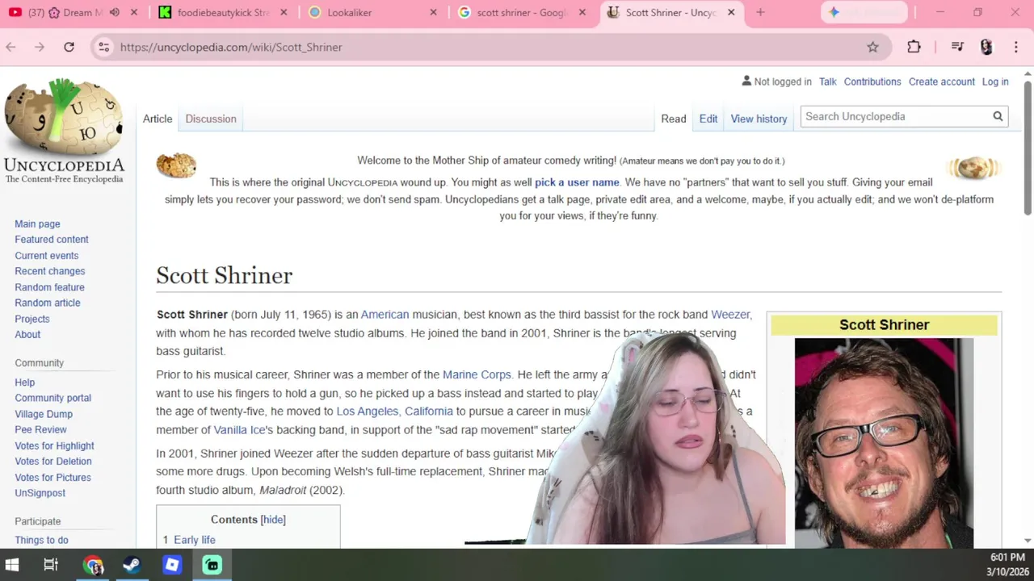Open the Windows Start menu
The width and height of the screenshot is (1034, 581).
(x=12, y=565)
